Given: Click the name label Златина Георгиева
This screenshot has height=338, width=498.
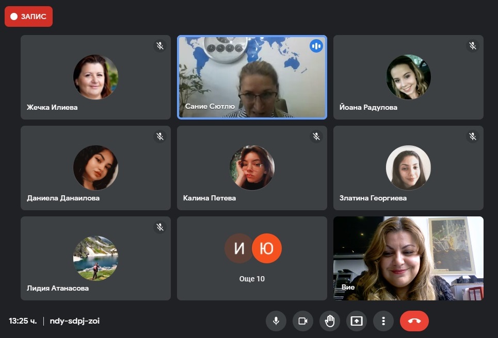Looking at the screenshot, I should click(x=373, y=198).
